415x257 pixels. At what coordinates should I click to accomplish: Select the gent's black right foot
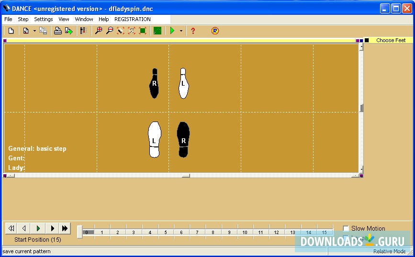coord(183,139)
